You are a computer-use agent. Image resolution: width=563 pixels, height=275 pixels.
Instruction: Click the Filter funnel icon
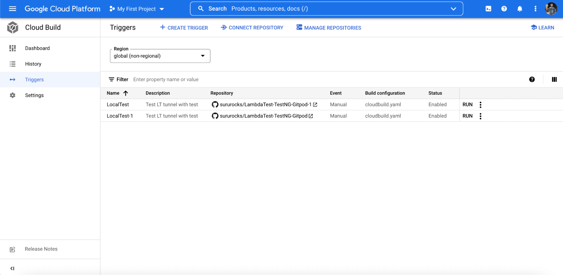[x=112, y=79]
